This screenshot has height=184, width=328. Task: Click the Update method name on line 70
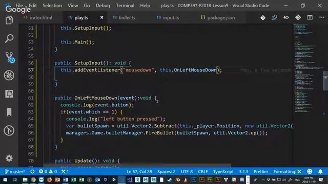click(x=83, y=161)
